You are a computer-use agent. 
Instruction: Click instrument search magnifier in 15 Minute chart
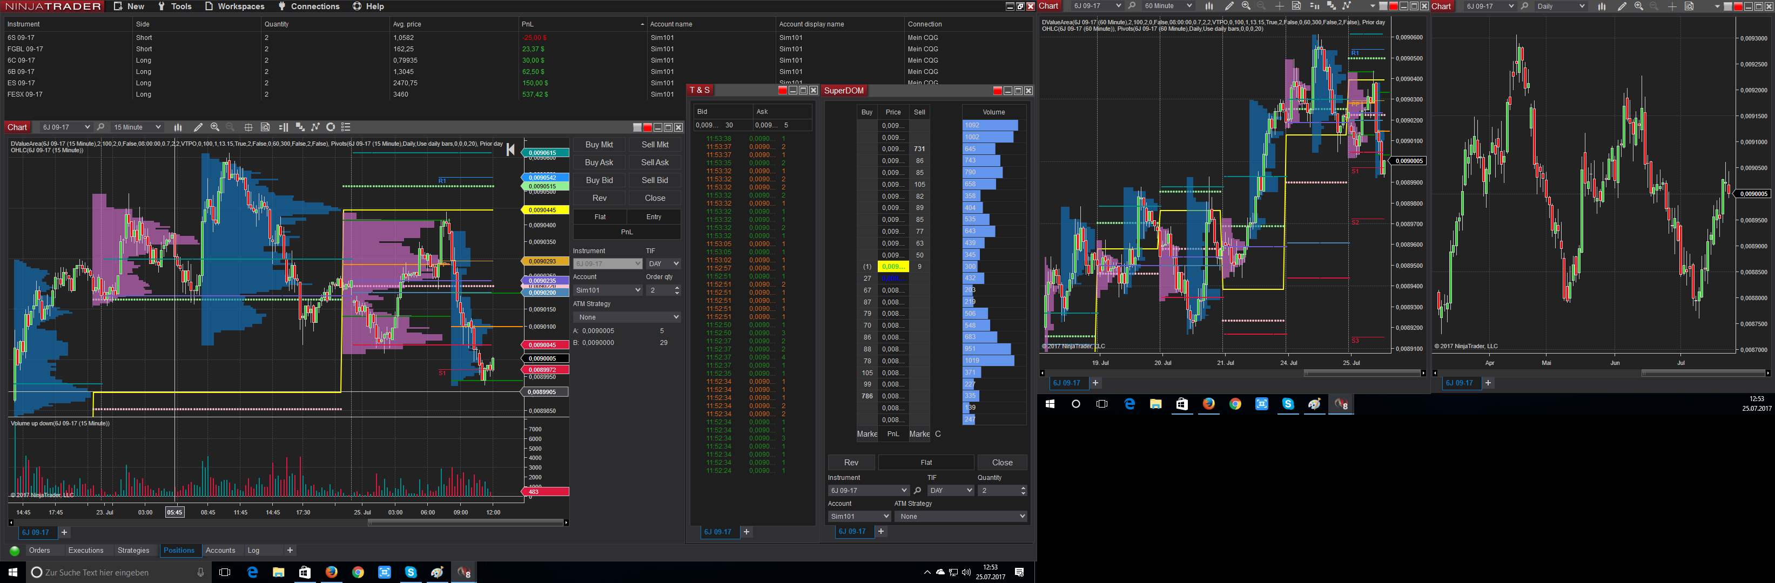click(x=100, y=127)
